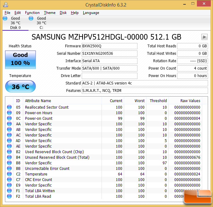Click the Firmware field BXW2500Q
Image resolution: width=213 pixels, height=207 pixels.
point(110,46)
